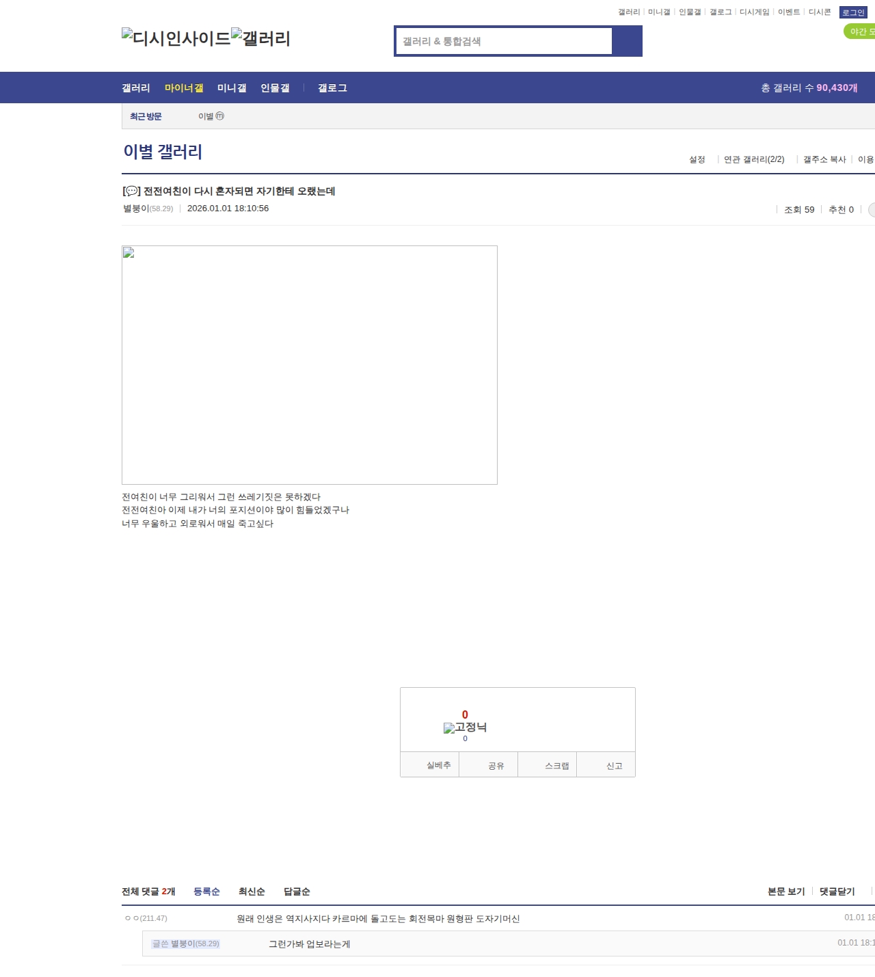Click 총 갤러리 수 90,430개 text
Screen dimensions: 875x977
point(809,88)
